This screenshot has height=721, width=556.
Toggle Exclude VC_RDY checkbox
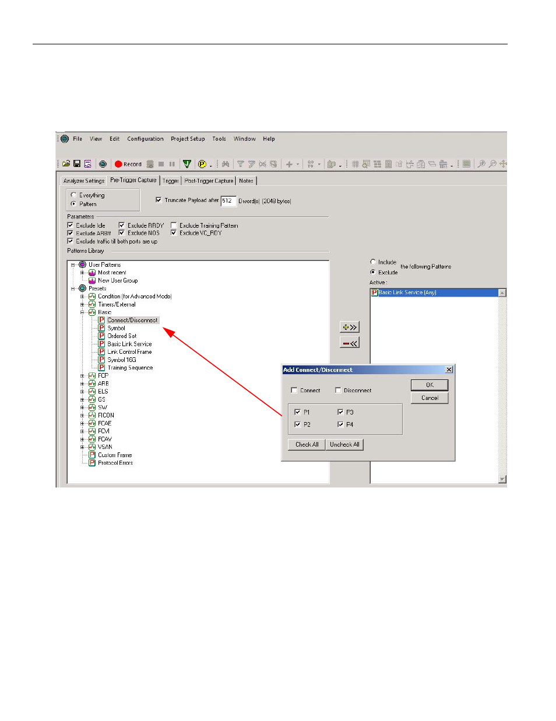[174, 233]
